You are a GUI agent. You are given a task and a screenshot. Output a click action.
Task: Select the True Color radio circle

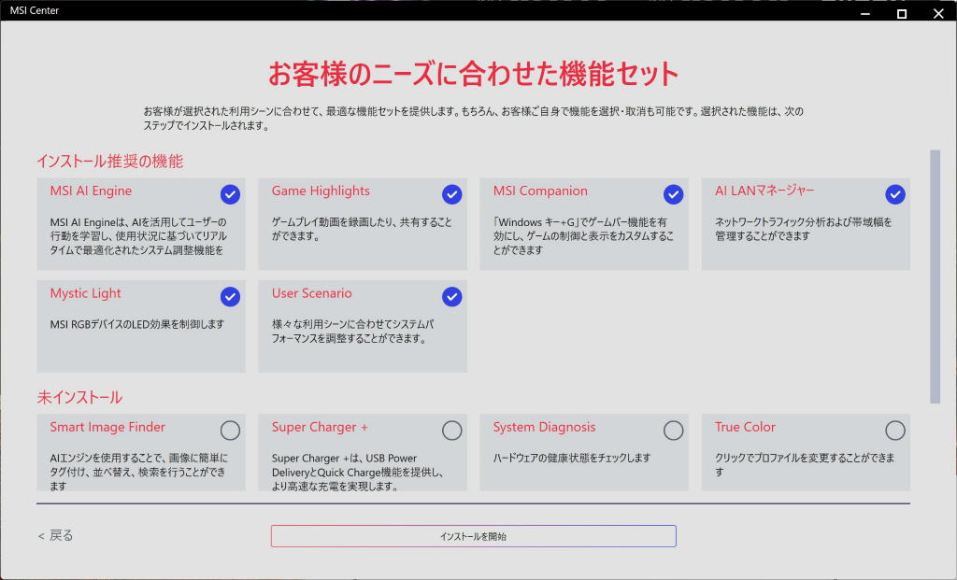[x=894, y=431]
